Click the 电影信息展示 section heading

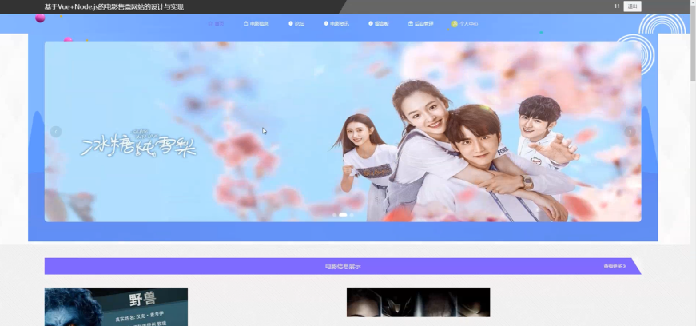pyautogui.click(x=343, y=267)
